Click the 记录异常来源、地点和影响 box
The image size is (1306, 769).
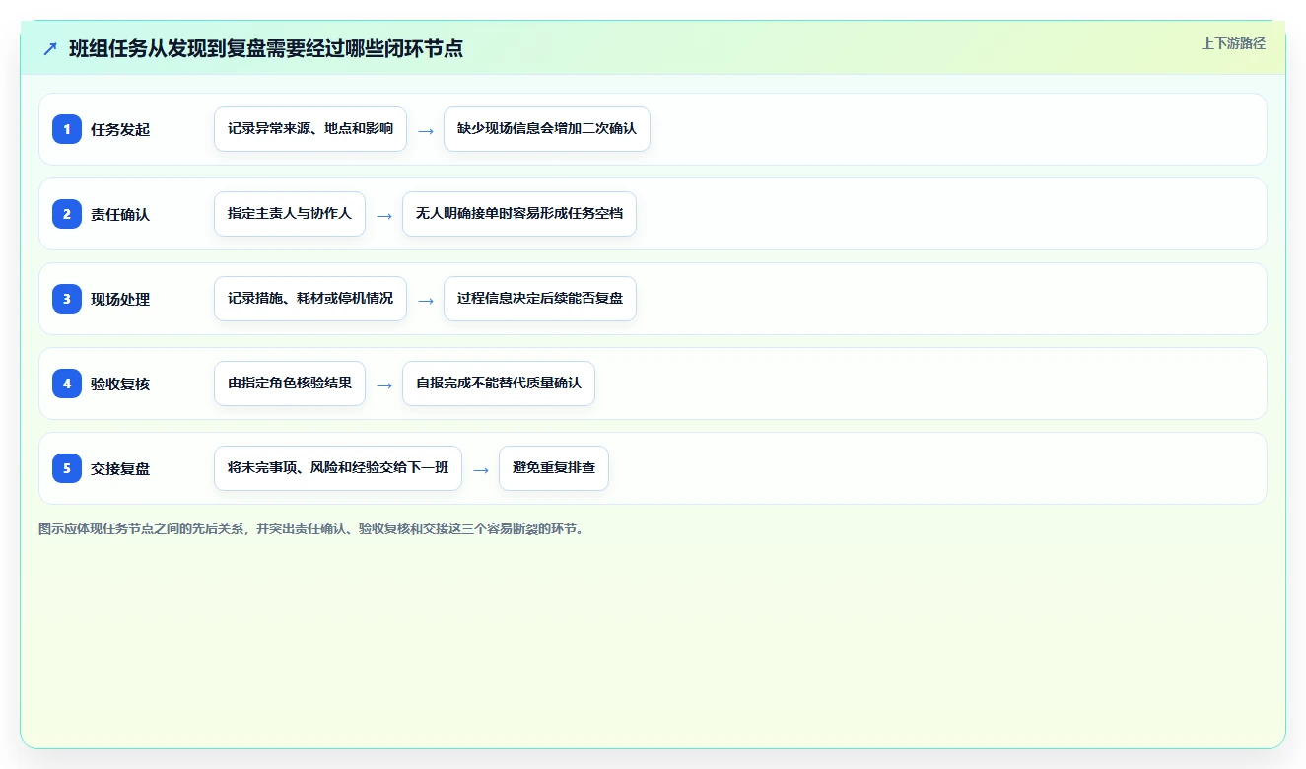[x=310, y=129]
